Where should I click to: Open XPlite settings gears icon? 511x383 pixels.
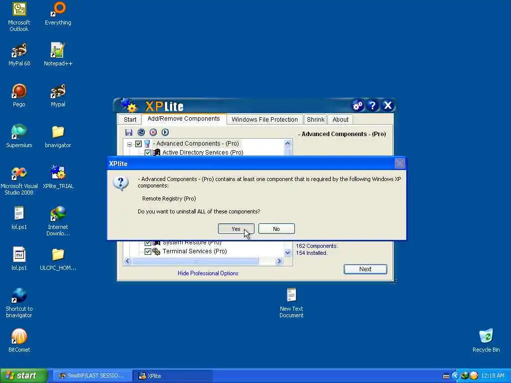tap(357, 106)
